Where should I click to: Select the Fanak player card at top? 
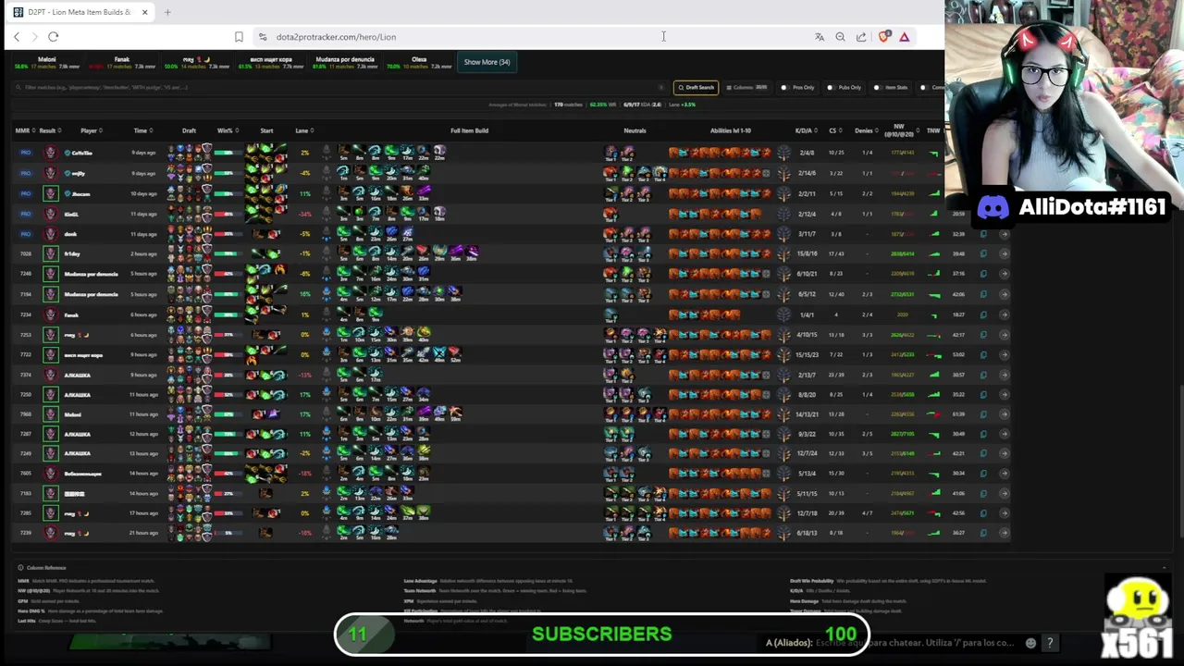coord(121,63)
